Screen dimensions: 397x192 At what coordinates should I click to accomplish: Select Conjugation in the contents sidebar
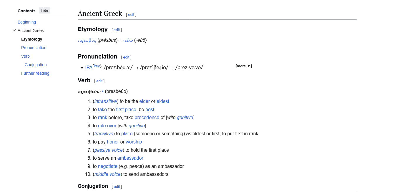pyautogui.click(x=36, y=65)
